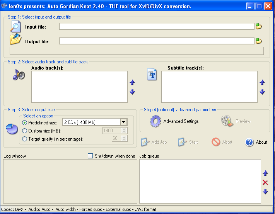The height and width of the screenshot is (214, 275).
Task: Select Custom size (MB) radio option
Action: [x=24, y=131]
